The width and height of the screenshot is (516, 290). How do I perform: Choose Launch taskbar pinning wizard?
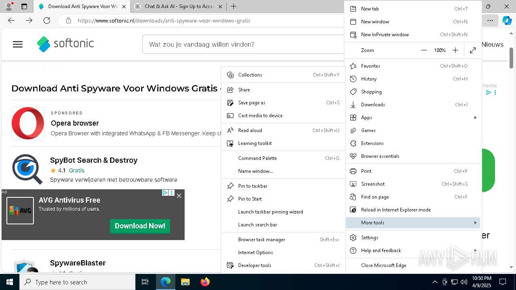pyautogui.click(x=283, y=212)
